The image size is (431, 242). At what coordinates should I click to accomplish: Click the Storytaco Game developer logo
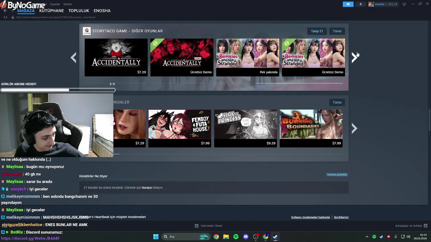87,31
